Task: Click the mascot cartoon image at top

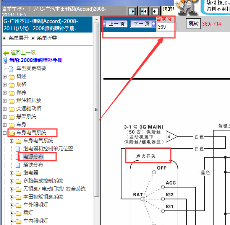Action: [186, 7]
